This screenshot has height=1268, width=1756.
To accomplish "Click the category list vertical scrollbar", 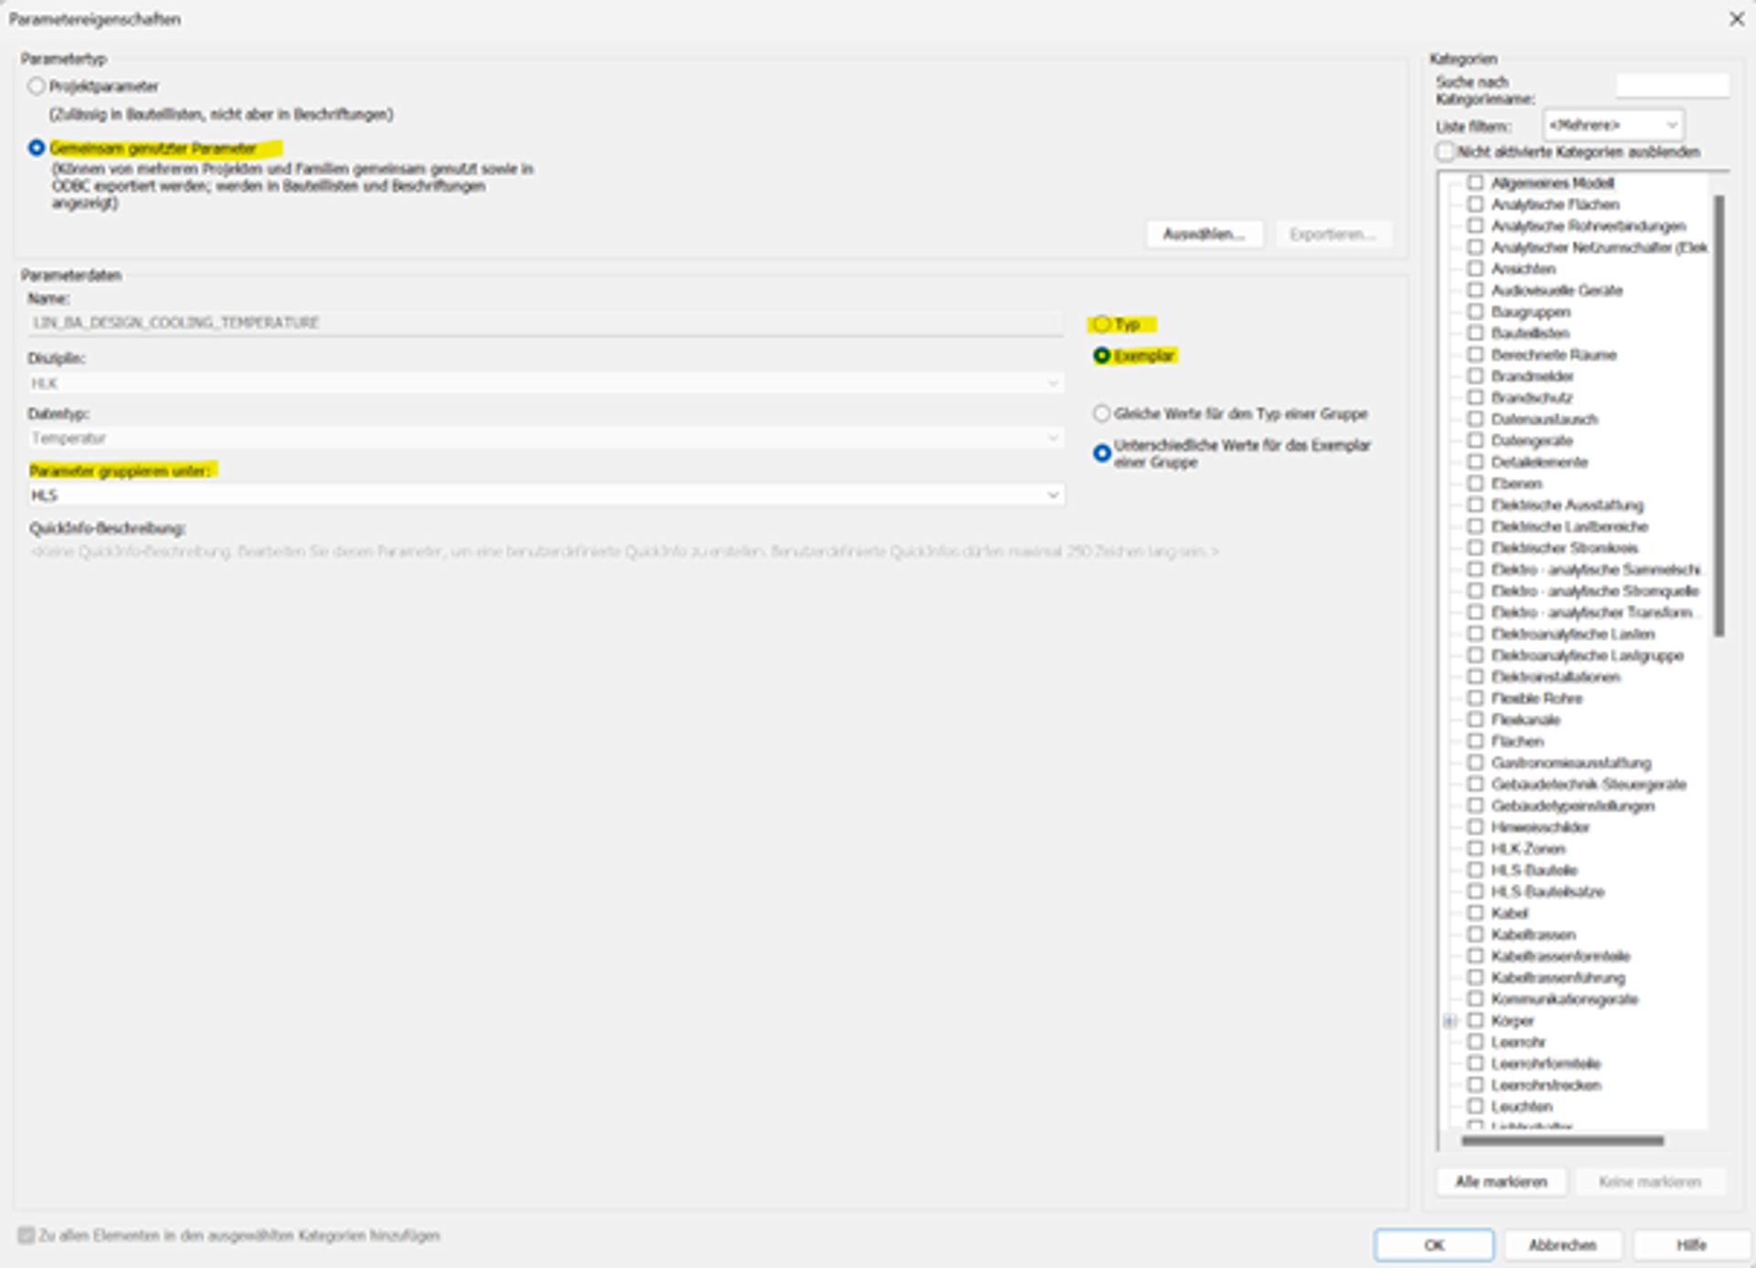I will [x=1719, y=416].
